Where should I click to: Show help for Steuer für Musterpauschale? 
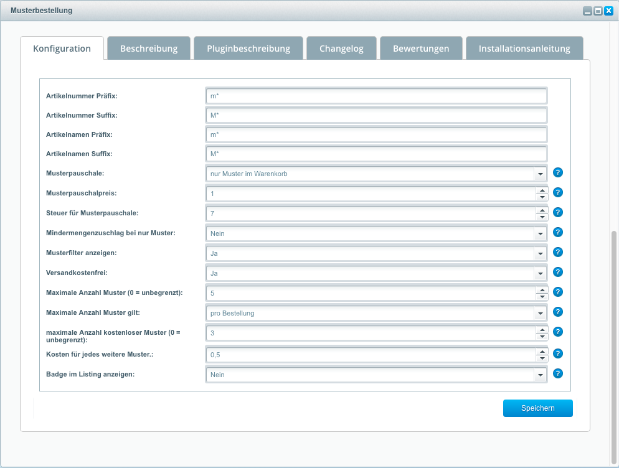coord(558,212)
